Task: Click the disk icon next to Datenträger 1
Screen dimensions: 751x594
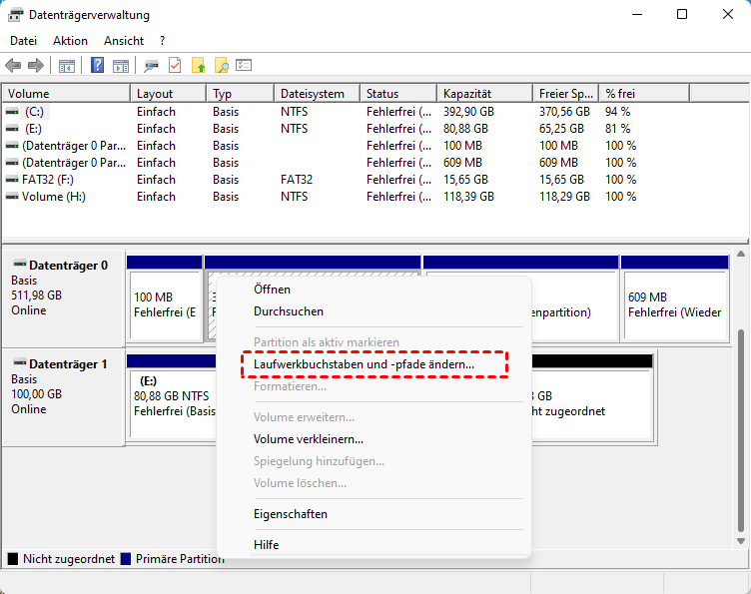Action: pyautogui.click(x=20, y=362)
